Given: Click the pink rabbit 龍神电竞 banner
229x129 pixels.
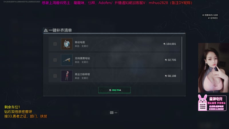Looking at the screenshot, I should point(212,103).
